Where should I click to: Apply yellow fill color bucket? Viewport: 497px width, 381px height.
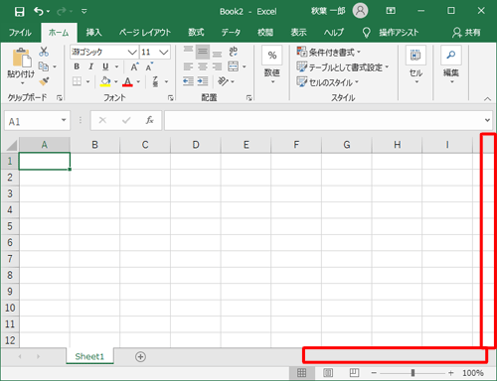pyautogui.click(x=105, y=81)
